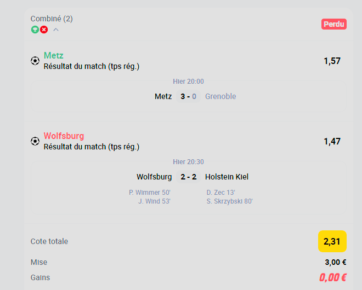
Task: Click the Wolfsburg 2 - 2 score box
Action: tap(188, 177)
